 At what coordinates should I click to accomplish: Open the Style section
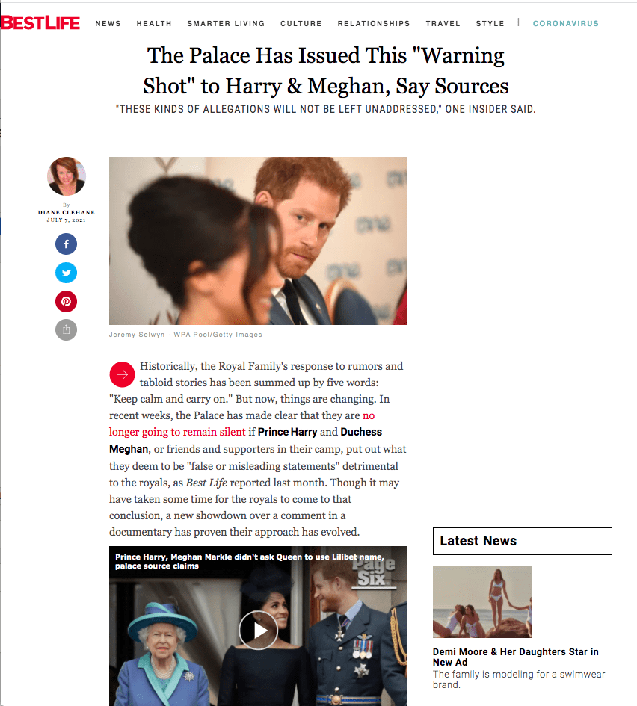[490, 23]
